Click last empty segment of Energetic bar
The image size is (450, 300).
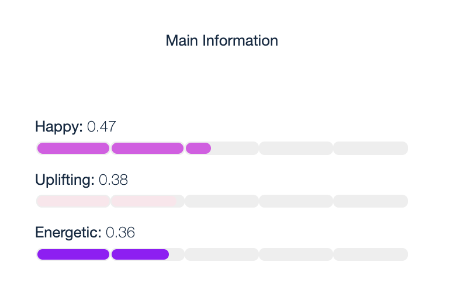point(370,254)
